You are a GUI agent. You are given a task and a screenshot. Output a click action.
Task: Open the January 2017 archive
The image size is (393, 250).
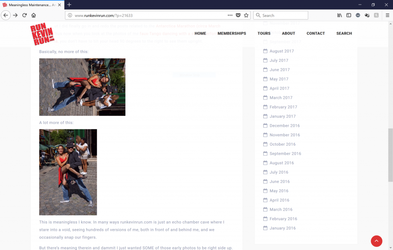coord(282,116)
